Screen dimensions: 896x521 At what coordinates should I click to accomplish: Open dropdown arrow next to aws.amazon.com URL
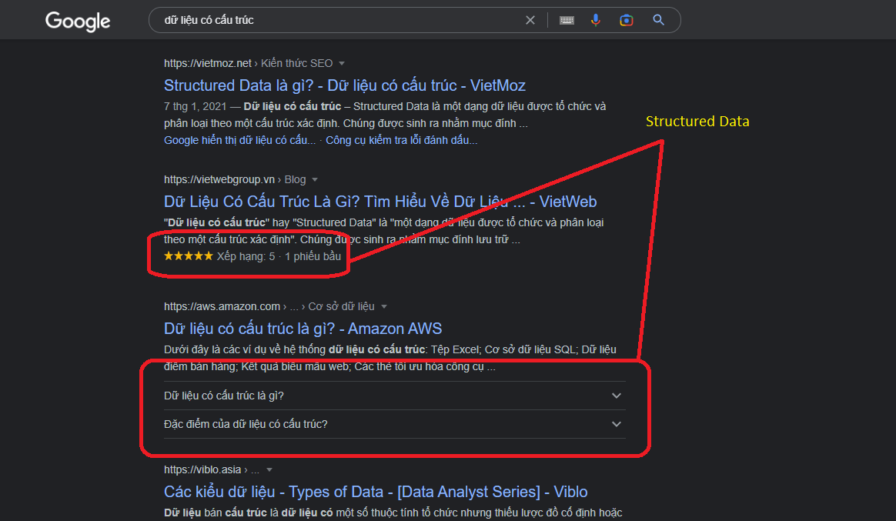coord(384,307)
